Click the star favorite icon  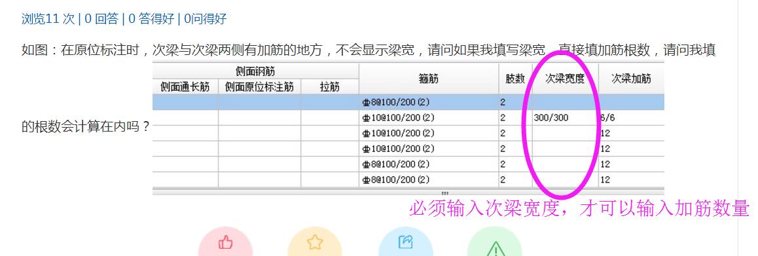pyautogui.click(x=315, y=242)
